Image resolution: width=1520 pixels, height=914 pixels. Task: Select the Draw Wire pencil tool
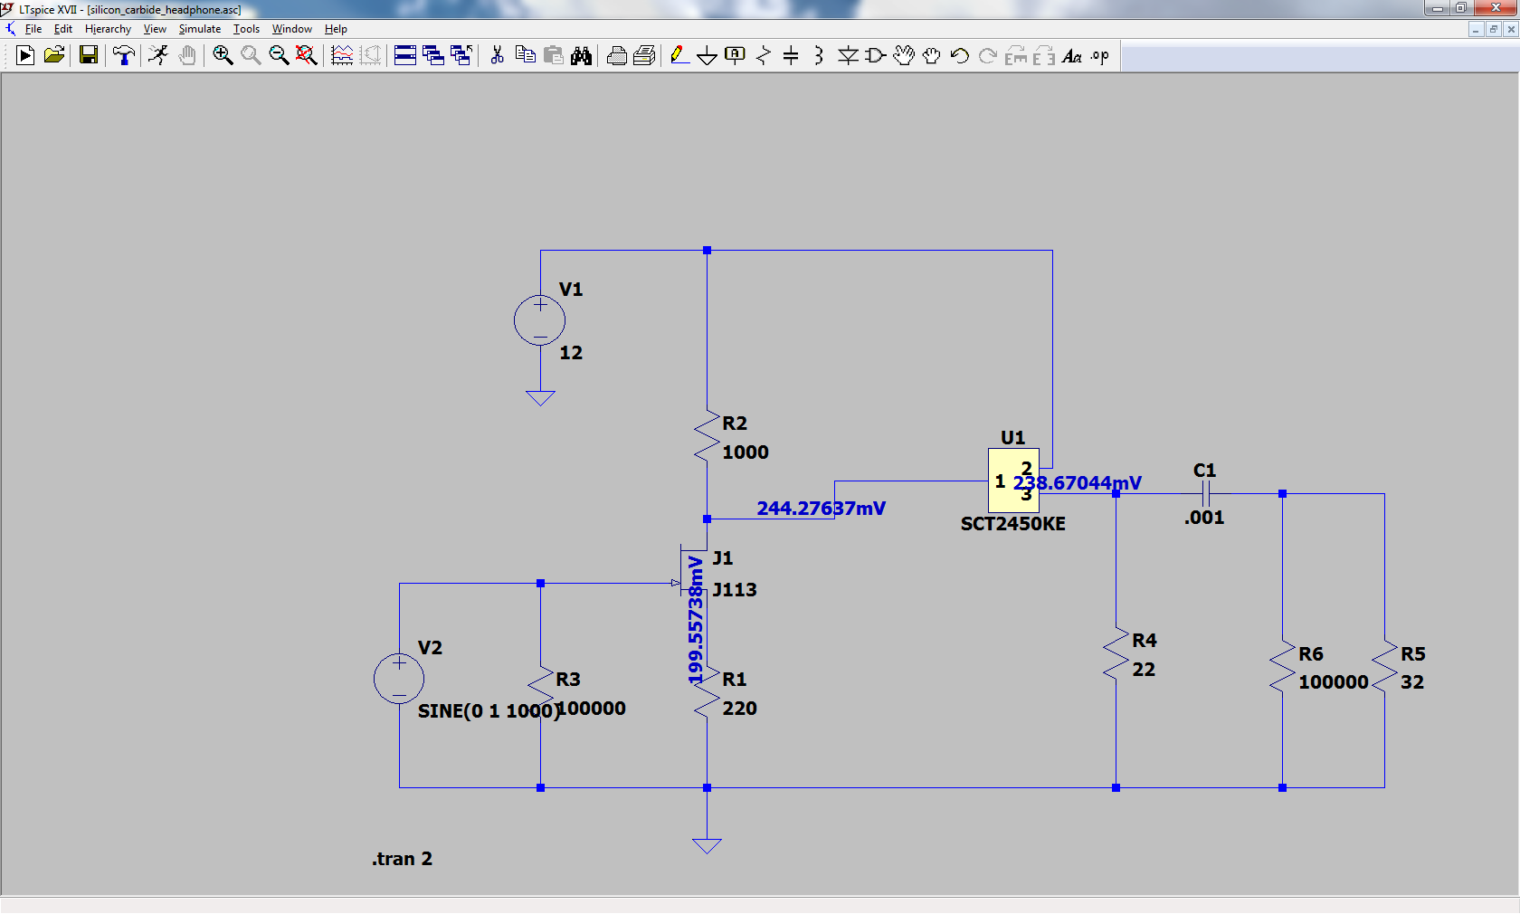click(679, 56)
